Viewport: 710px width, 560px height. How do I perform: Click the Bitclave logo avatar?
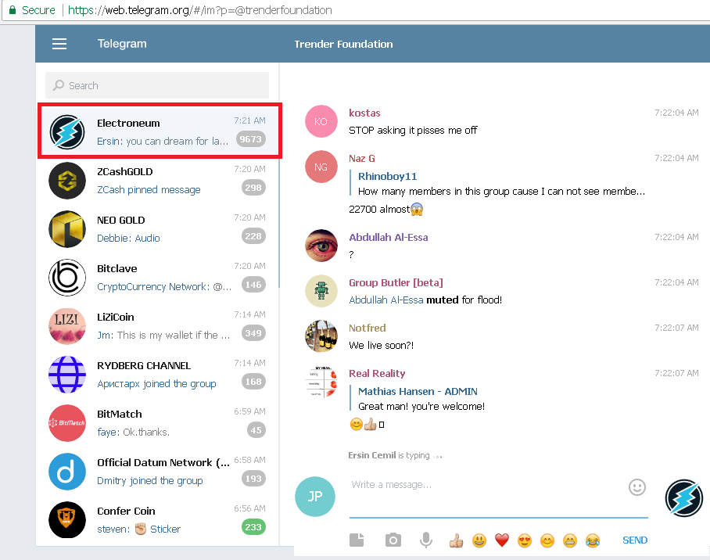[x=67, y=278]
